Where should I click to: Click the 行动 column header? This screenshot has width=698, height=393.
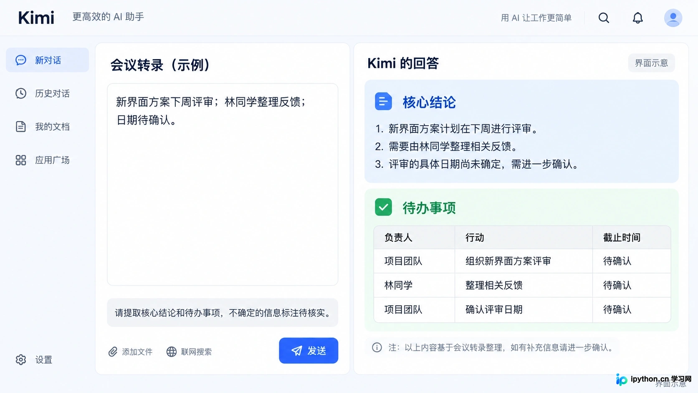click(523, 238)
